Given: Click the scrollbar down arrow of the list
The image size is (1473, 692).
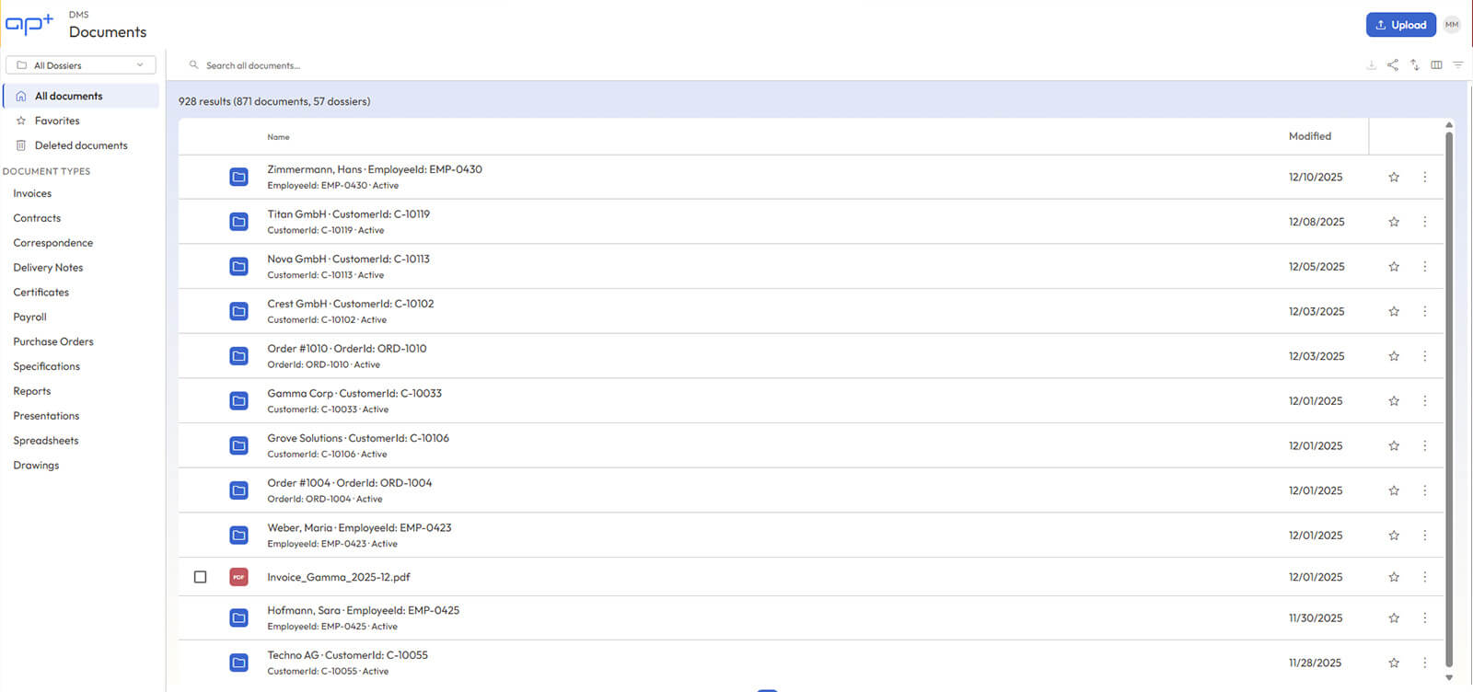Looking at the screenshot, I should pyautogui.click(x=1449, y=678).
